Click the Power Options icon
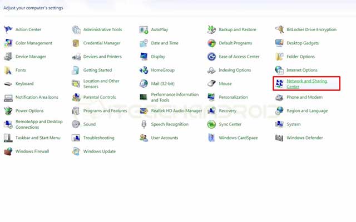Screen dimensions: 356x222 [8, 111]
